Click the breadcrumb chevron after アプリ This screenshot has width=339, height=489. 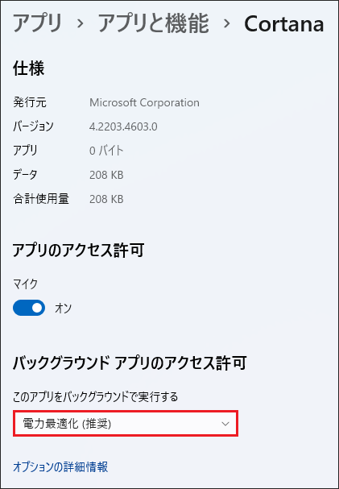[81, 23]
